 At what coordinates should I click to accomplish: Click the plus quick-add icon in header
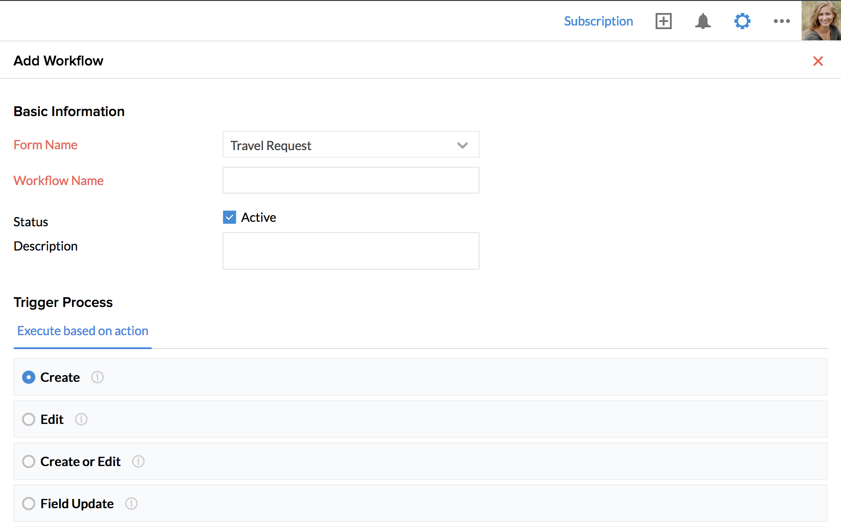pos(663,21)
